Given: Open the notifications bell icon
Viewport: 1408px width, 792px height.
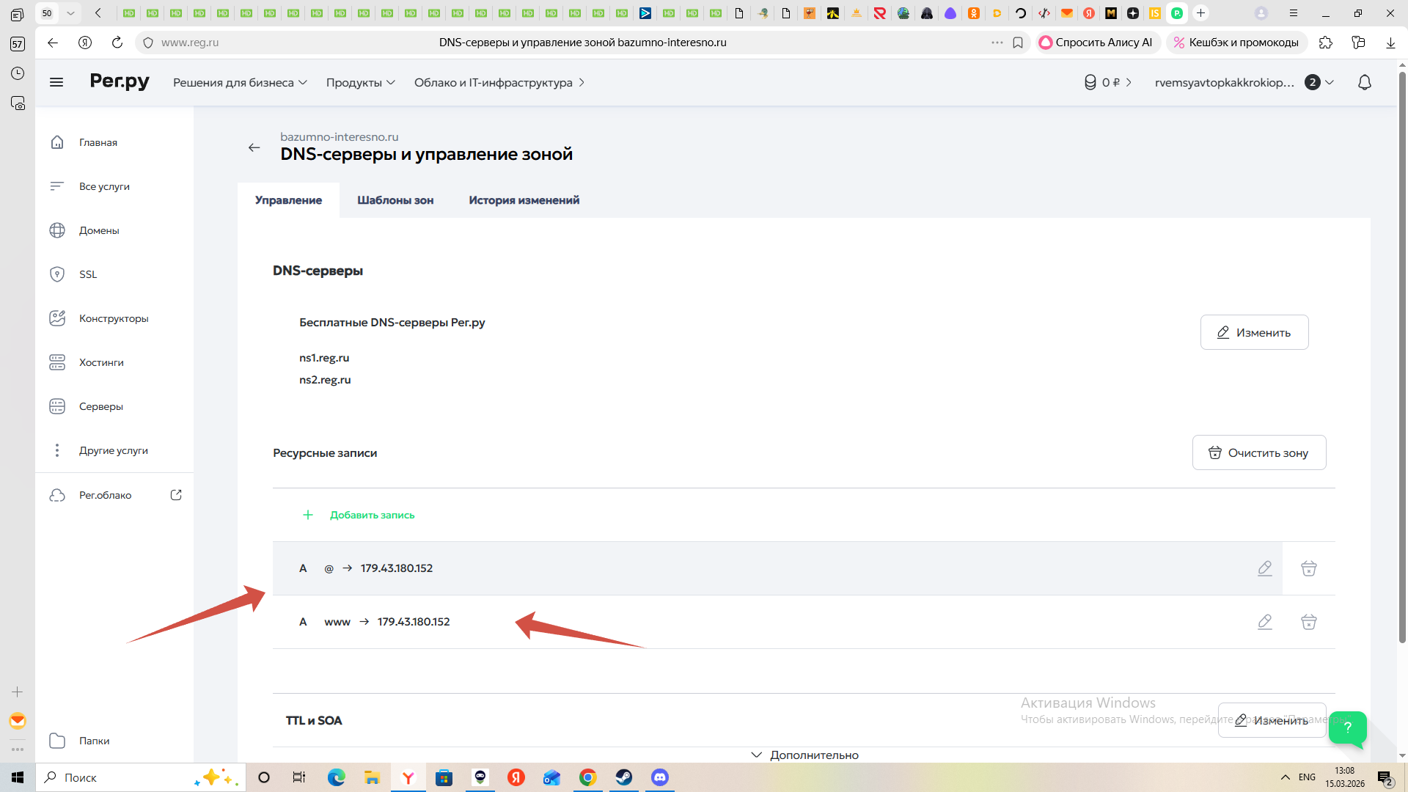Looking at the screenshot, I should click(x=1364, y=82).
